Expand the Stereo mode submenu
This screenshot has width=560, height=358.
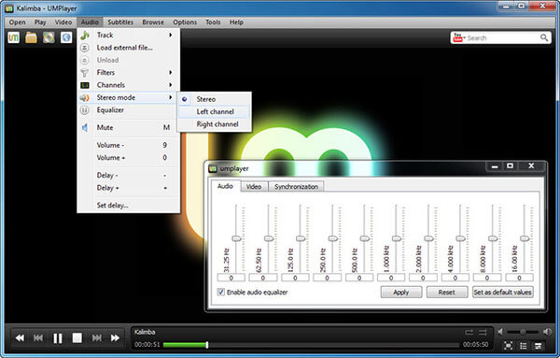tap(128, 97)
